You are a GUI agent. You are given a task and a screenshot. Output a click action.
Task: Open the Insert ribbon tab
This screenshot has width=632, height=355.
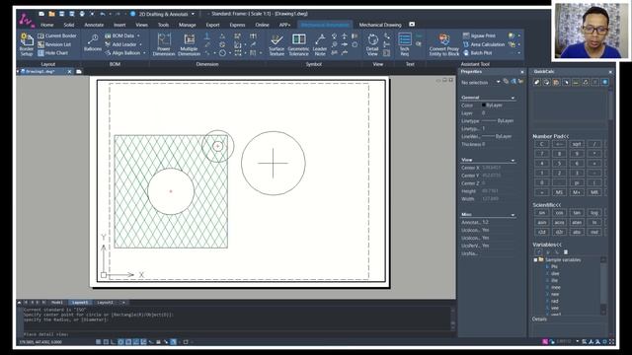pyautogui.click(x=119, y=25)
